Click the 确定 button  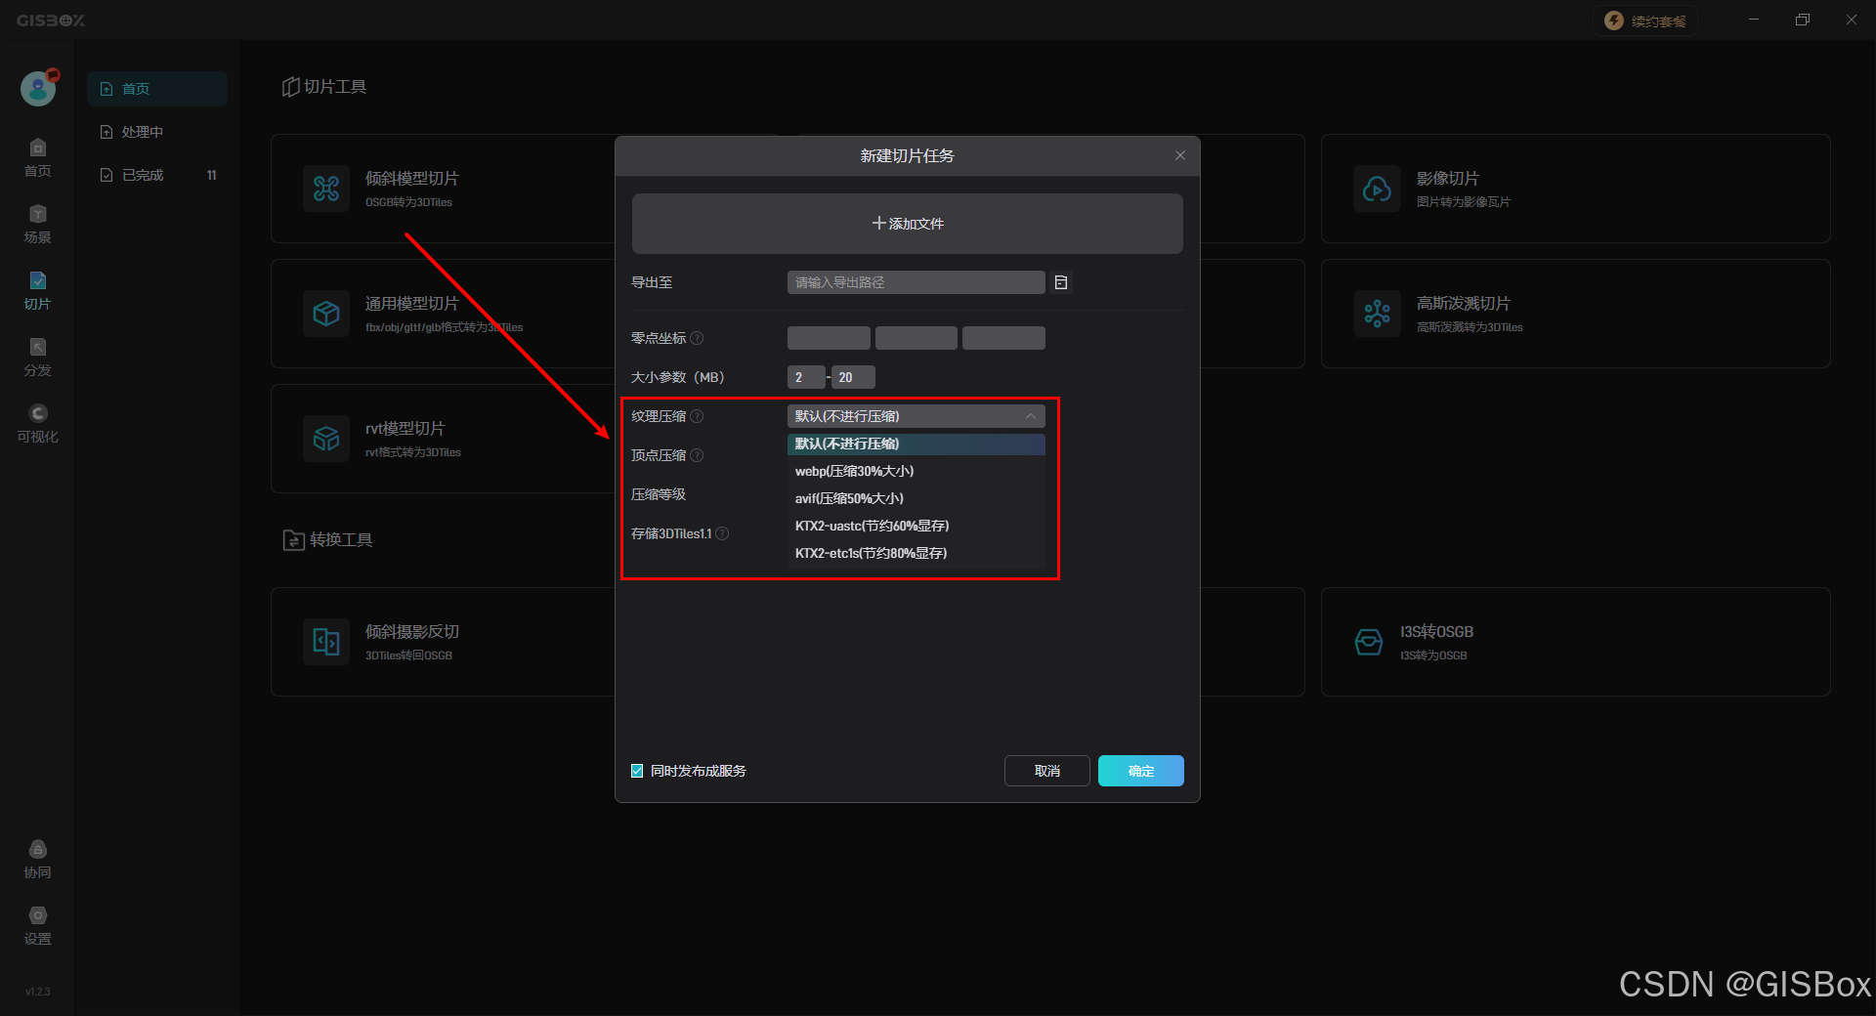pos(1141,771)
